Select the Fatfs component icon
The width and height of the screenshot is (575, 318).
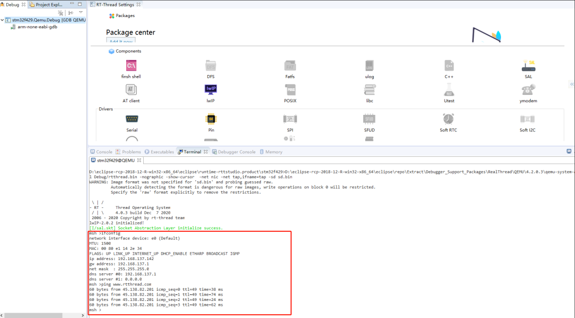pos(290,66)
